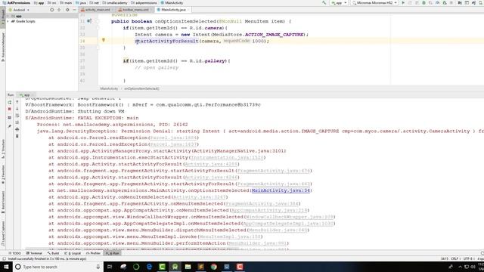This screenshot has height=272, width=484.
Task: Toggle the pin tab icon in Run panel
Action: 10,126
